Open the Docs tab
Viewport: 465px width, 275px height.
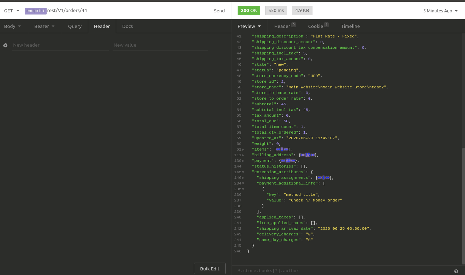click(x=127, y=26)
